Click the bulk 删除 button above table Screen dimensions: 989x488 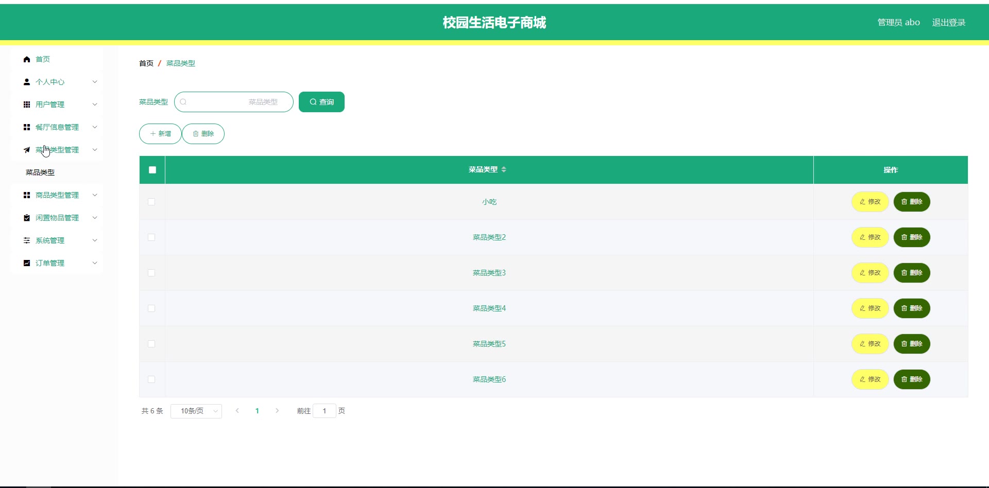tap(203, 134)
